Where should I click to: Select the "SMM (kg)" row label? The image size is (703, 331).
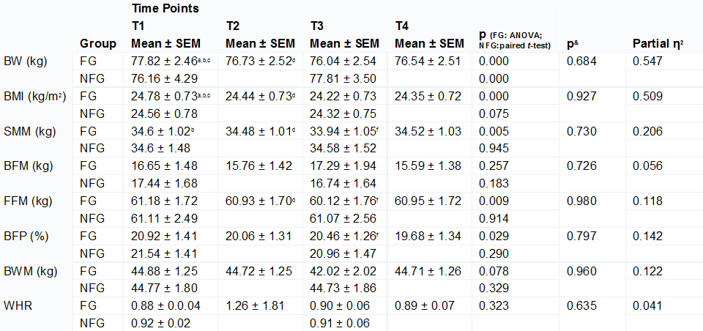[x=29, y=132]
